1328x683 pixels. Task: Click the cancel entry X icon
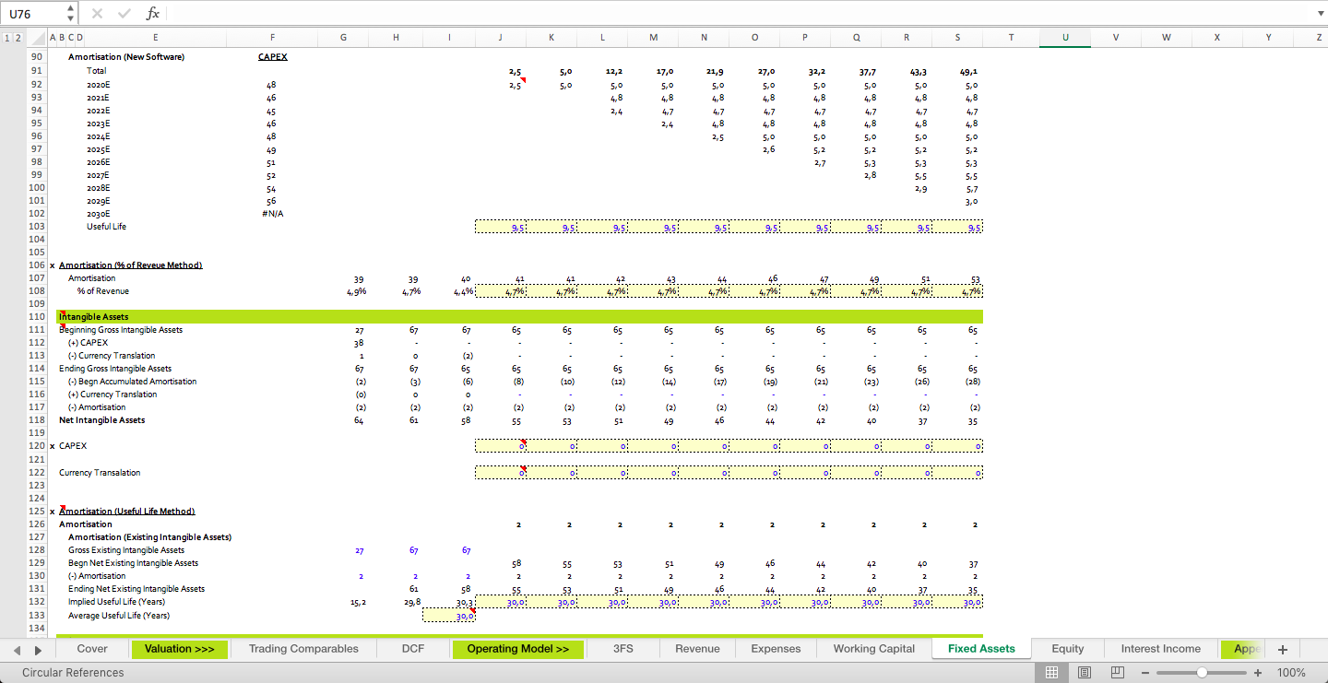[x=98, y=13]
